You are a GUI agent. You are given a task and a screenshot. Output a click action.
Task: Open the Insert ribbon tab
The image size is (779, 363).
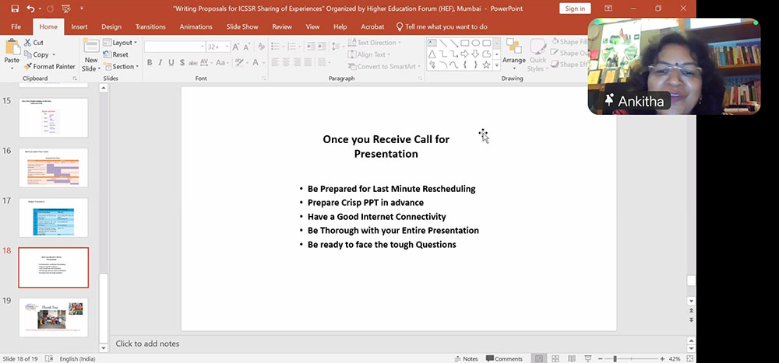[x=79, y=26]
